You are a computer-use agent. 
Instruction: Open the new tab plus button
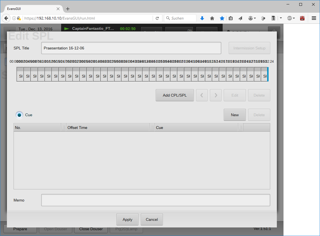pyautogui.click(x=68, y=9)
